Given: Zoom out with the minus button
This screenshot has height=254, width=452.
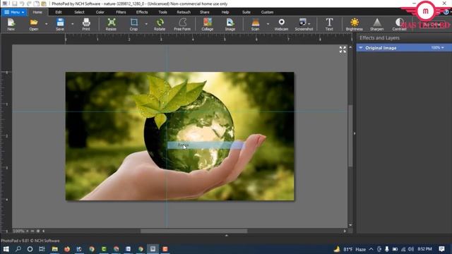Looking at the screenshot, I should [32, 231].
